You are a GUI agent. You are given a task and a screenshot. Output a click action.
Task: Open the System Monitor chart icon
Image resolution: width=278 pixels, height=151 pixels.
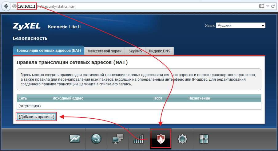[75, 139]
